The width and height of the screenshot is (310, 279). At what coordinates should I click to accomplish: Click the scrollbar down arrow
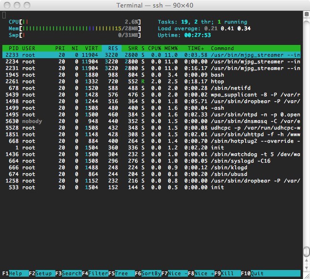point(306,267)
